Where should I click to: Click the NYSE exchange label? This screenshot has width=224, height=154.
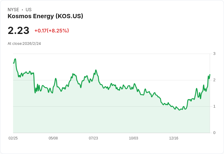(x=13, y=10)
